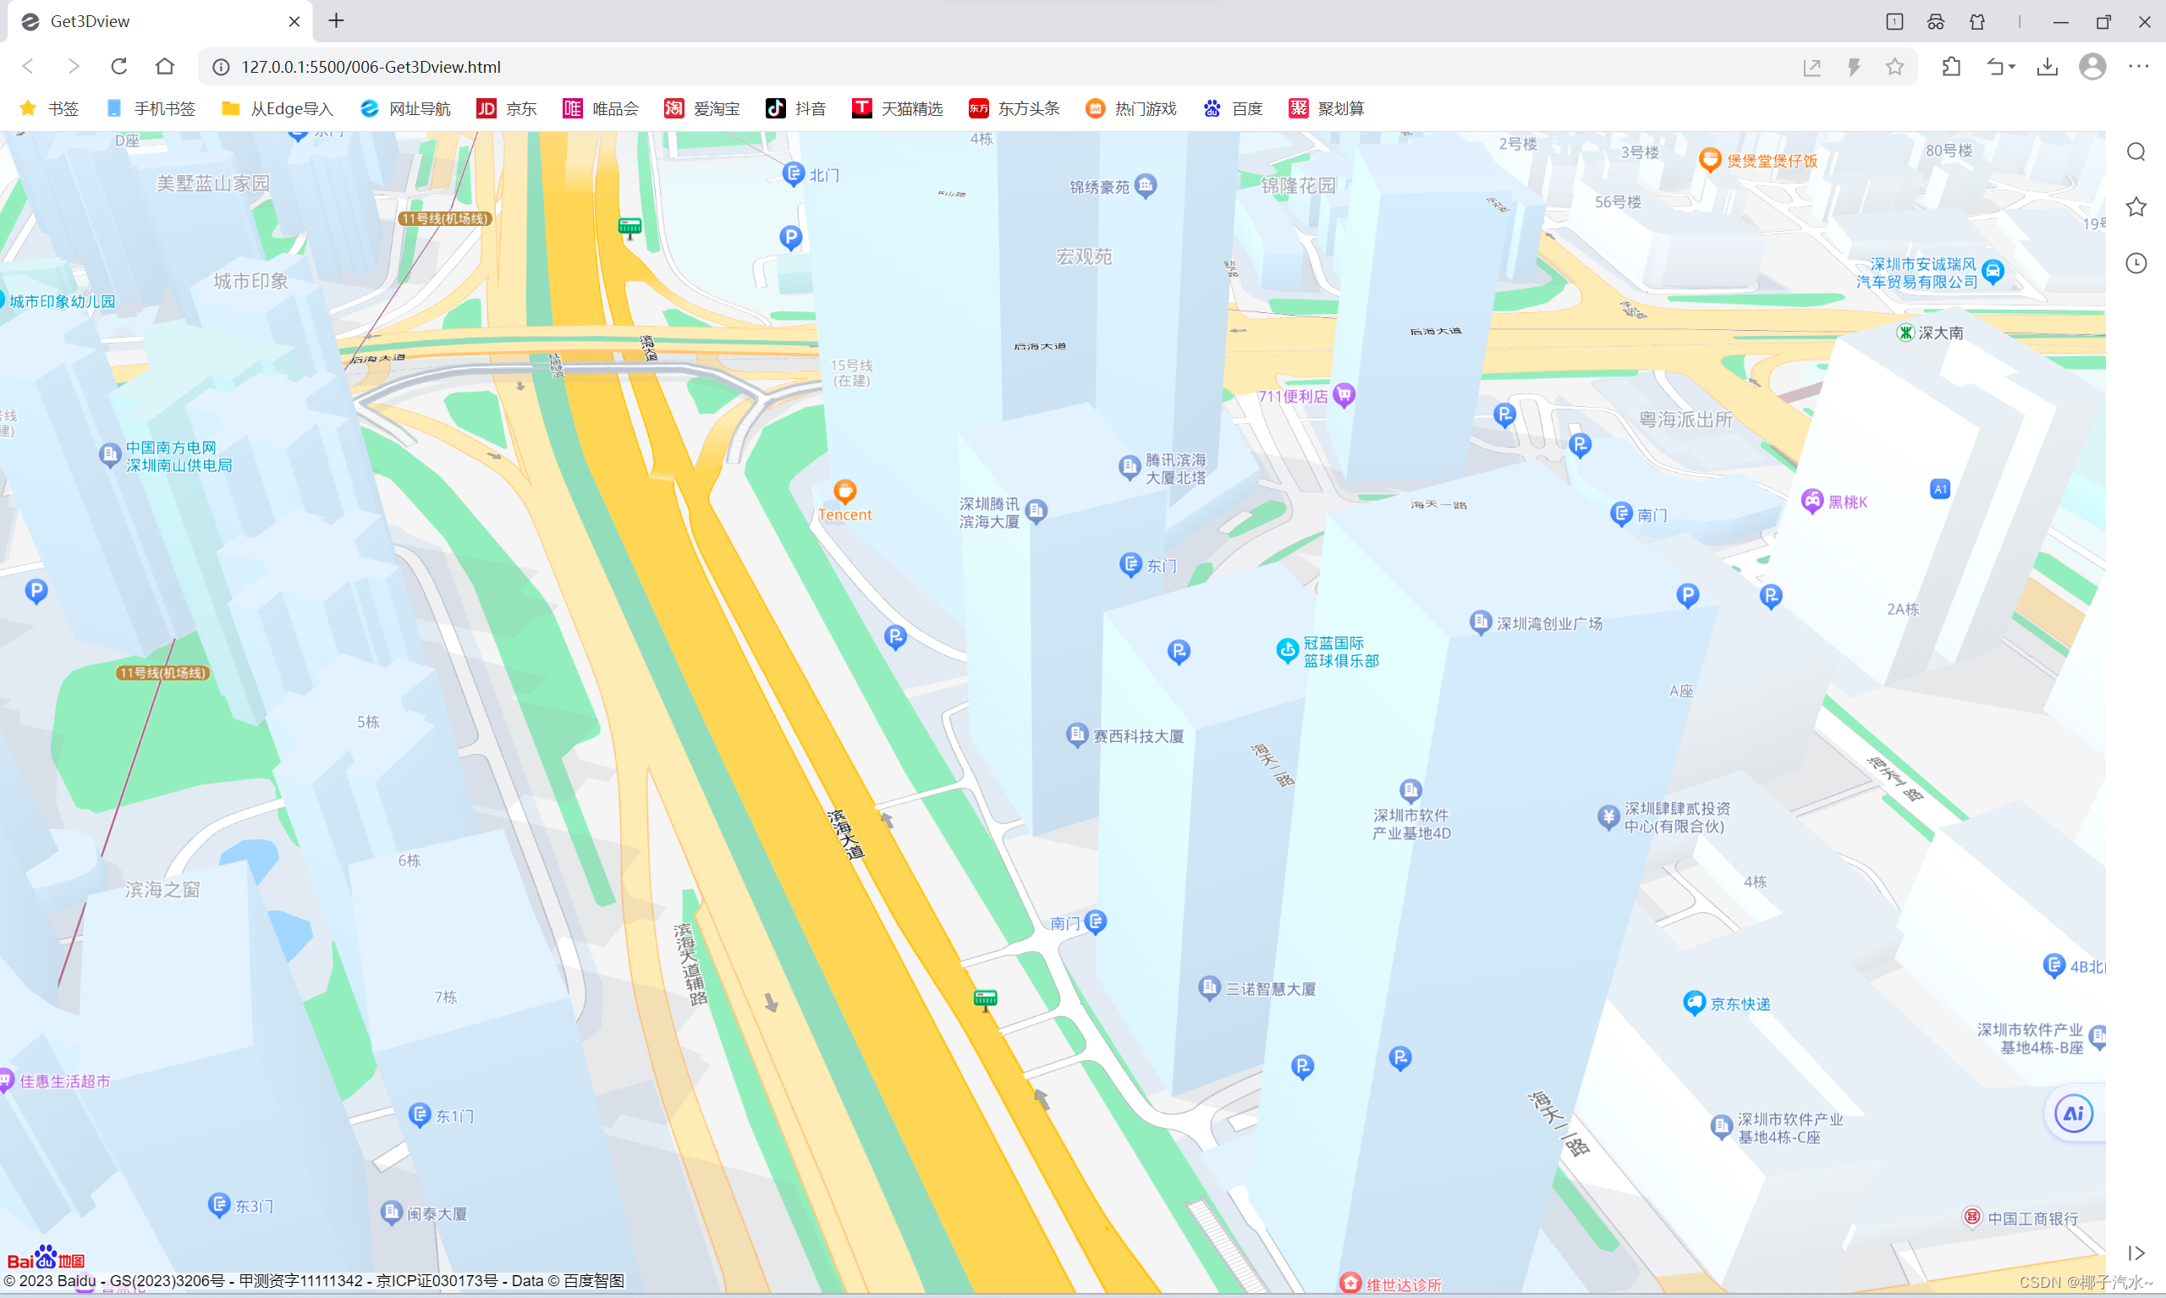The image size is (2166, 1298).
Task: Click the 深大南 metro station marker
Action: (x=1905, y=333)
